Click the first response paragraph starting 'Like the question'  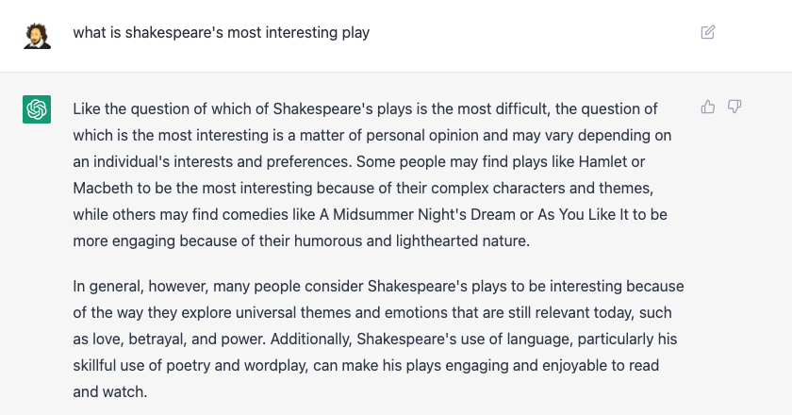click(372, 174)
